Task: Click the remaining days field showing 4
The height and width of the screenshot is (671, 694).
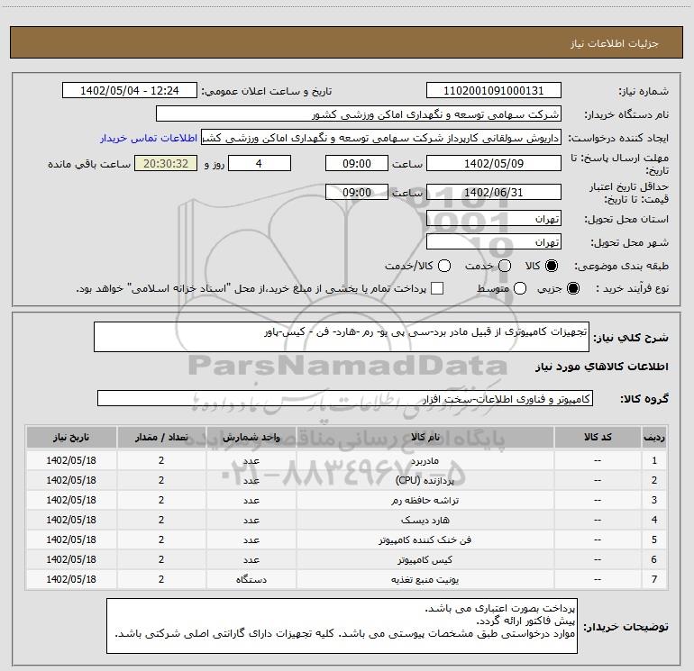Action: coord(260,163)
